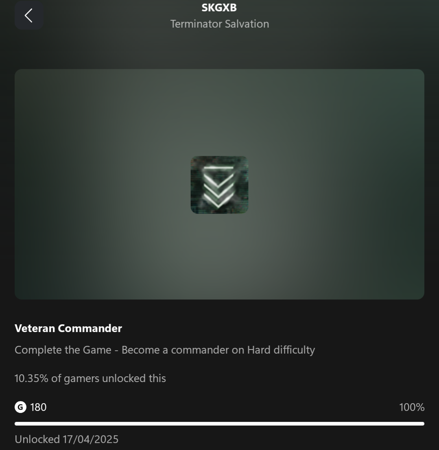Click the Unlocked 17/04/2025 date text
The height and width of the screenshot is (450, 439).
67,439
